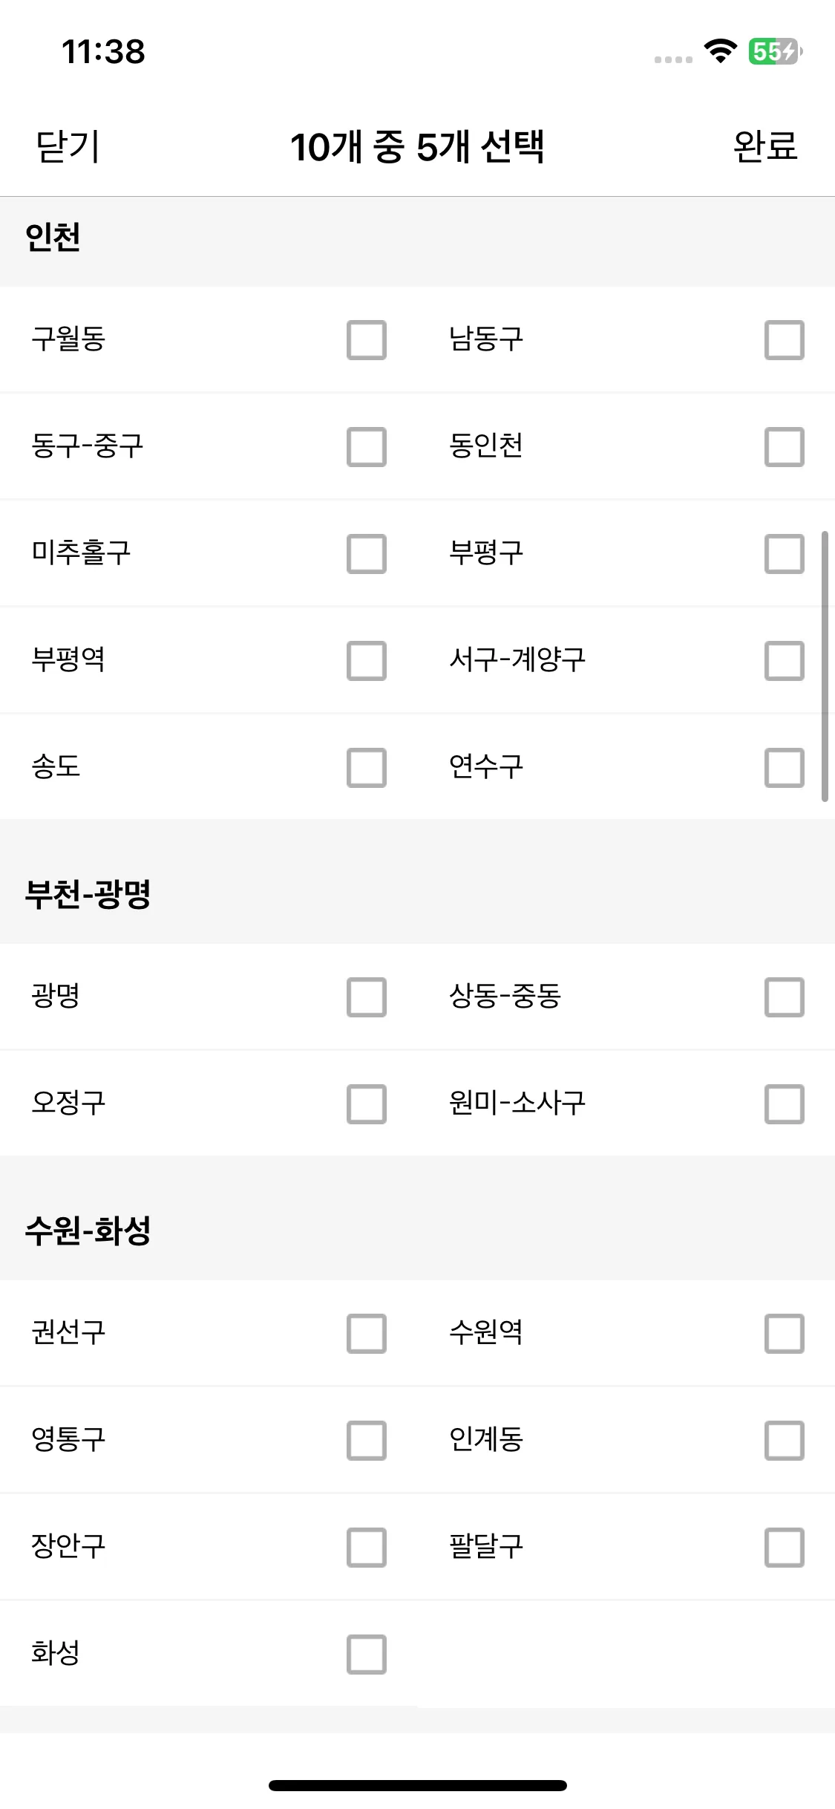Check the 수원역 checkbox
This screenshot has height=1809, width=835.
pyautogui.click(x=785, y=1334)
